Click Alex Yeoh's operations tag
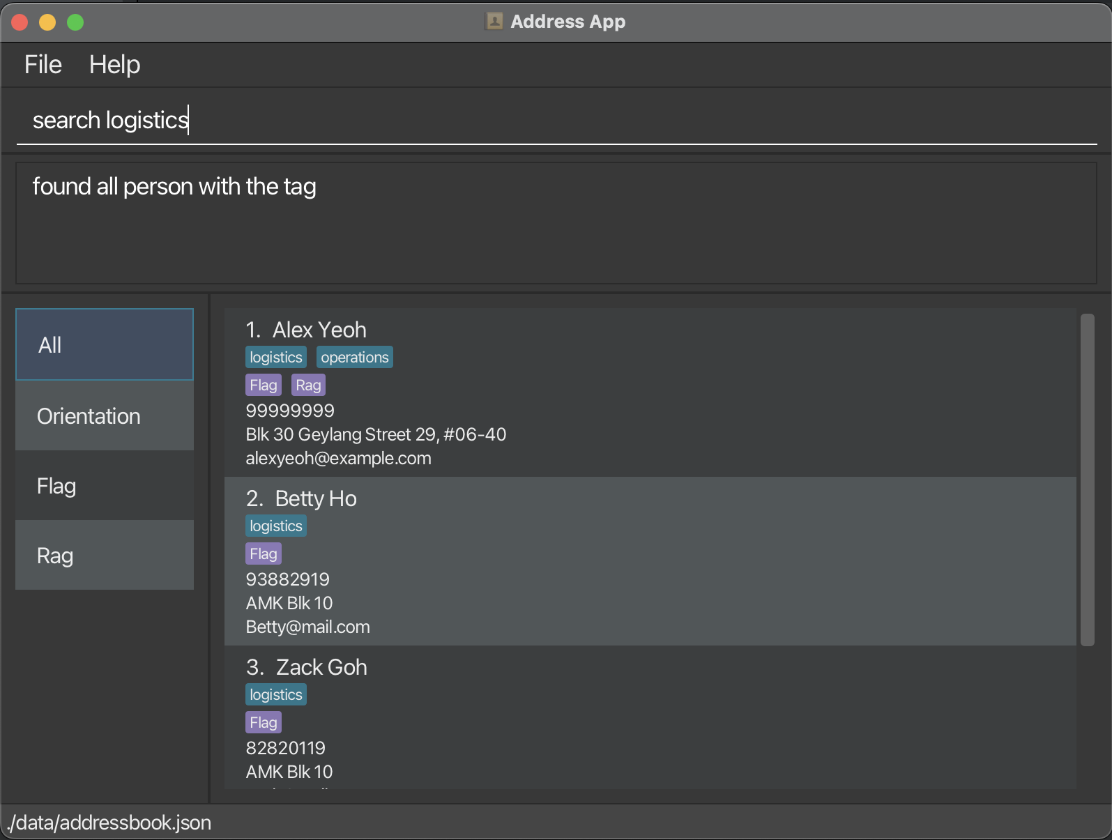 (354, 358)
